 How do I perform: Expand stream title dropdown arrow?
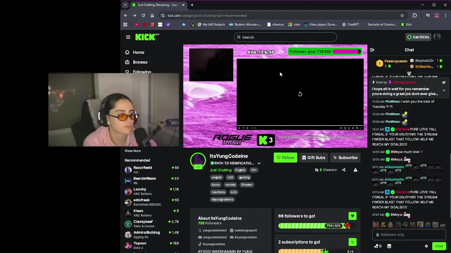259,163
